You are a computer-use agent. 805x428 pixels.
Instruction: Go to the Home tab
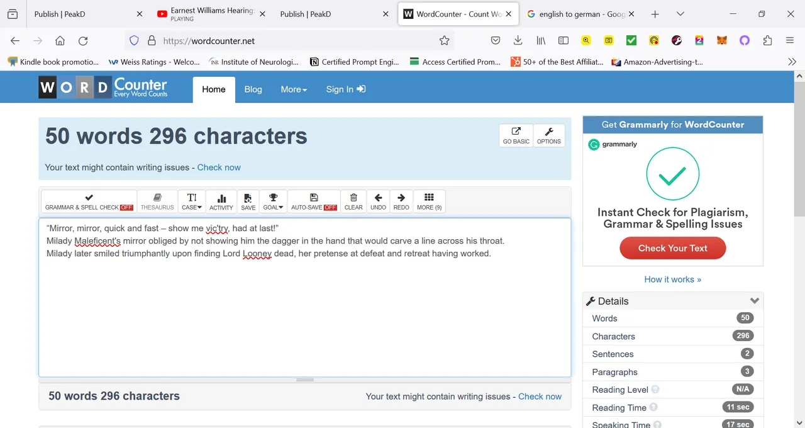(x=214, y=89)
